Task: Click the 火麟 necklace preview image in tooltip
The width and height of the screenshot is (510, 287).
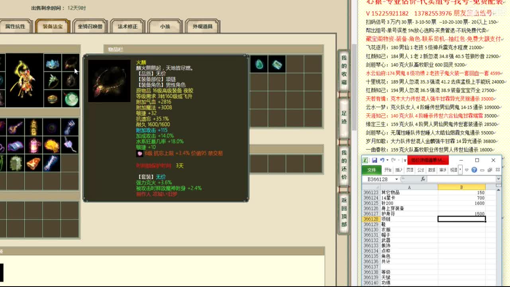Action: 109,81
